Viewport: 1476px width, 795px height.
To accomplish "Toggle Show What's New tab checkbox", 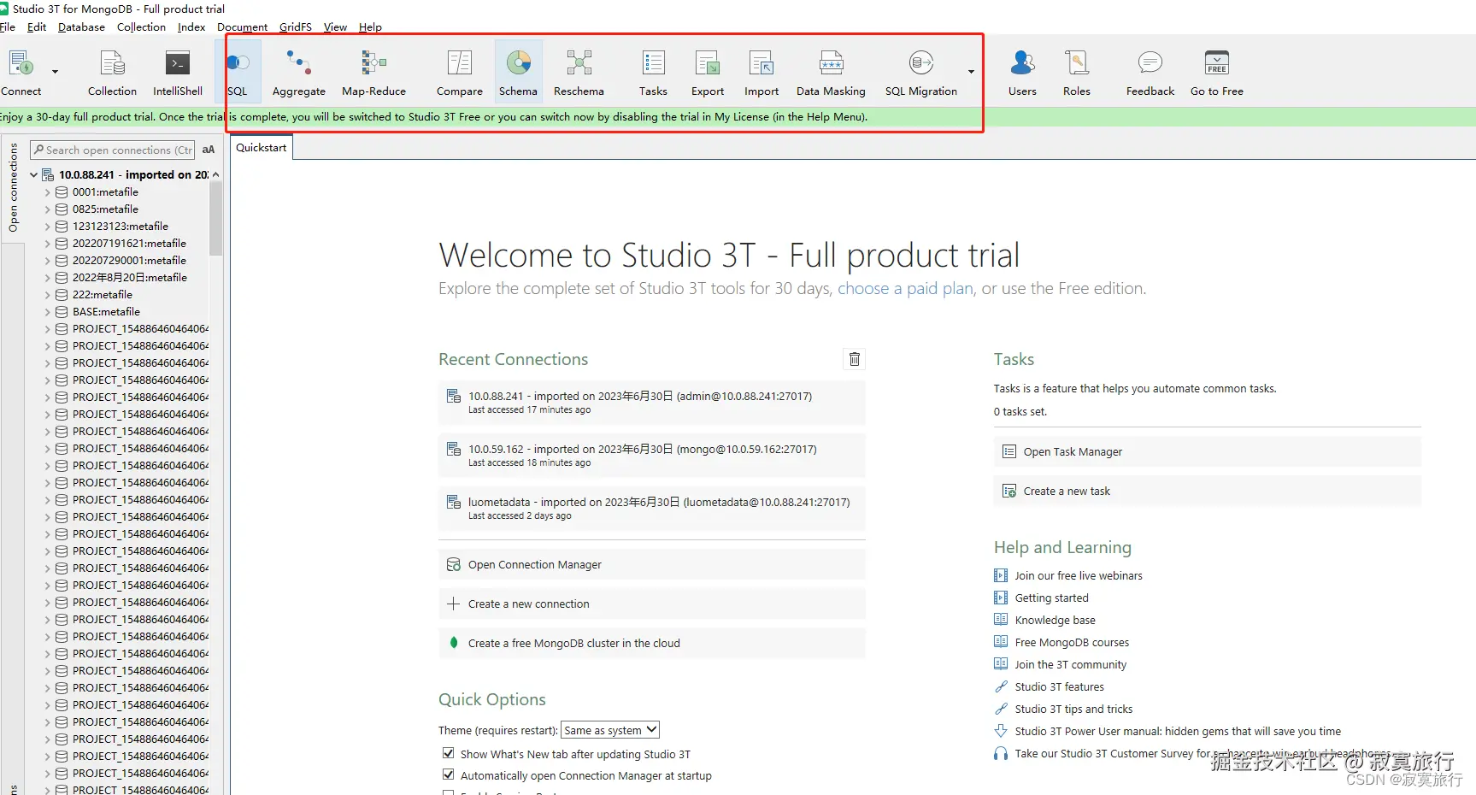I will tap(448, 753).
